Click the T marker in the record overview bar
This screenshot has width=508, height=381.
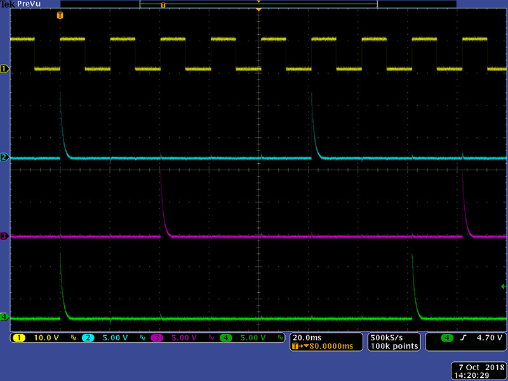tap(163, 5)
